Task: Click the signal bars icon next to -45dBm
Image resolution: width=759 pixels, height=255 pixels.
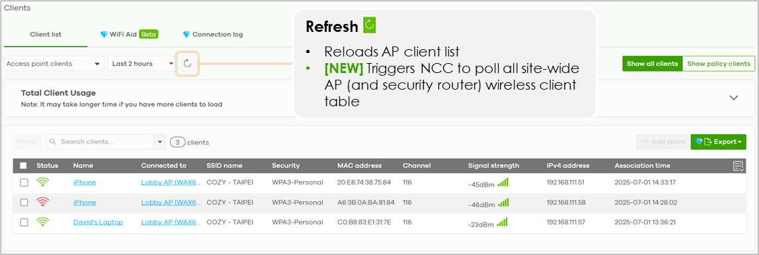Action: 503,183
